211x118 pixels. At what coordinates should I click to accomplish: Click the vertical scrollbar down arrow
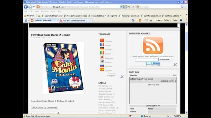tap(186, 112)
